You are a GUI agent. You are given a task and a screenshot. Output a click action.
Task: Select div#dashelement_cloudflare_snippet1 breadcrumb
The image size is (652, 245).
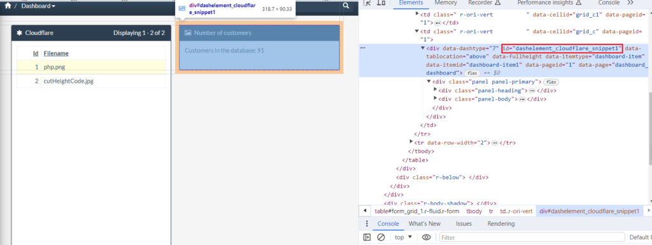pyautogui.click(x=589, y=211)
